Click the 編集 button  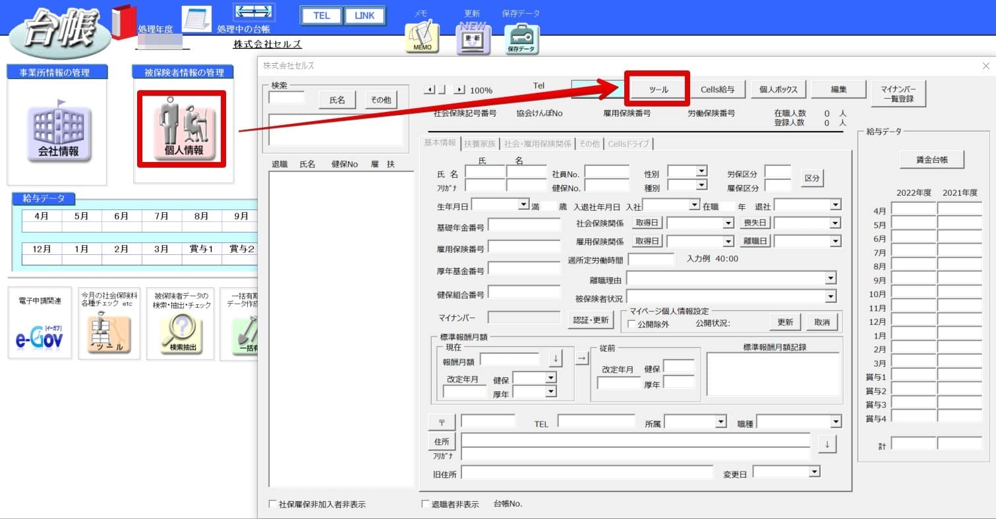tap(838, 90)
